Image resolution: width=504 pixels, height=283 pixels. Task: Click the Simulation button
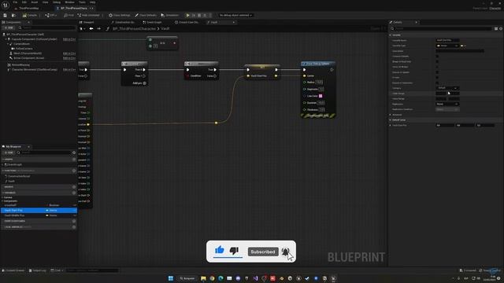pos(170,15)
